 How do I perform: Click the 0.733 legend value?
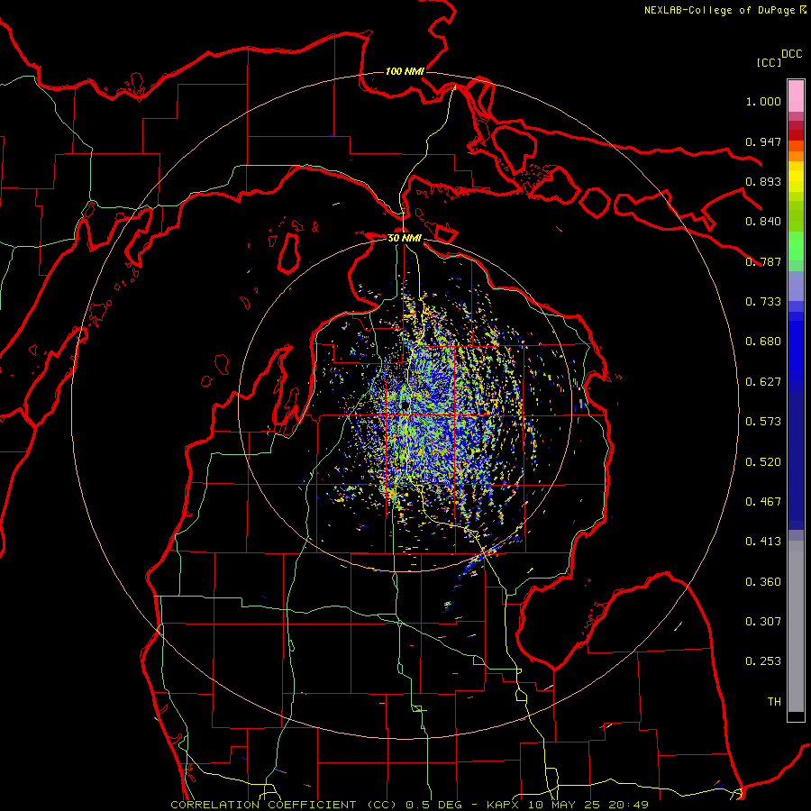(x=763, y=302)
